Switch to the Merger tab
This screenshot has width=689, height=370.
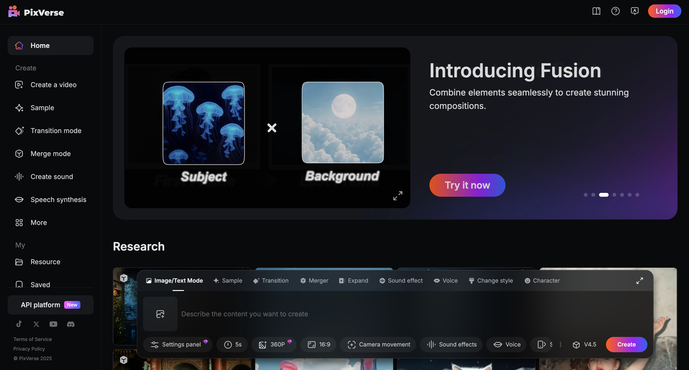tap(314, 281)
